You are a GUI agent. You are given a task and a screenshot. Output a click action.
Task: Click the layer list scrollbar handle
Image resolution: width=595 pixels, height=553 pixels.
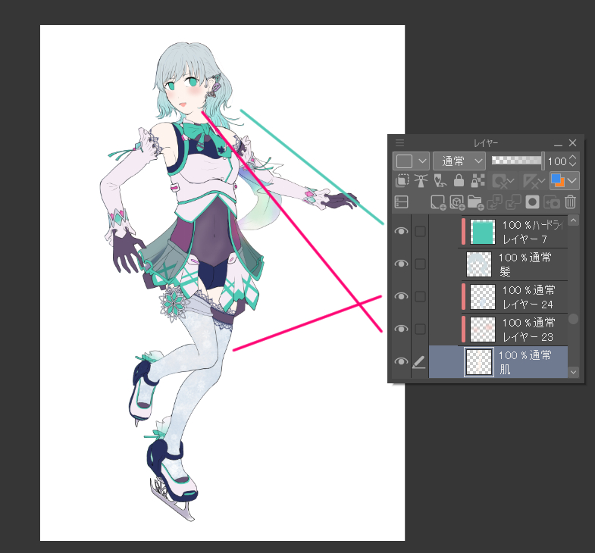click(x=573, y=319)
